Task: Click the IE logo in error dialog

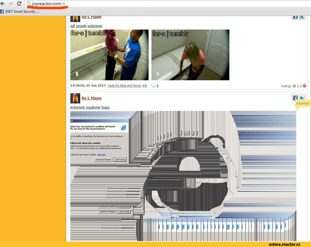Action: [124, 128]
